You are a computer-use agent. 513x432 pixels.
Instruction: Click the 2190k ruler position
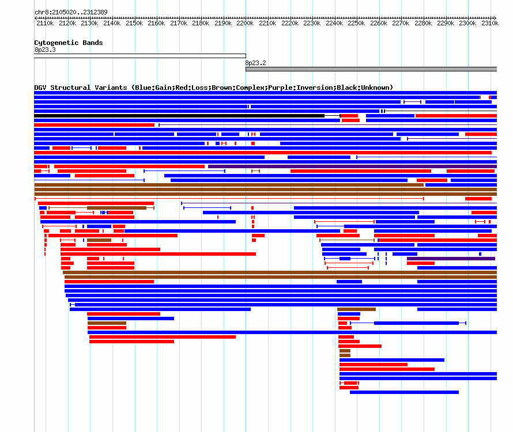(x=223, y=23)
